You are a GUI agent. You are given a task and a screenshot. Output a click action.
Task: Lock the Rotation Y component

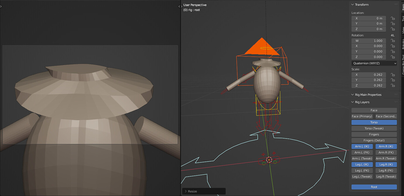coord(393,51)
